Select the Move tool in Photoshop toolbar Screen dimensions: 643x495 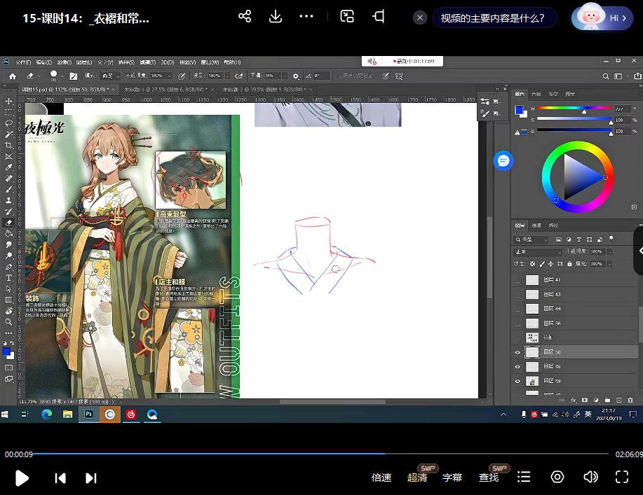pyautogui.click(x=8, y=102)
